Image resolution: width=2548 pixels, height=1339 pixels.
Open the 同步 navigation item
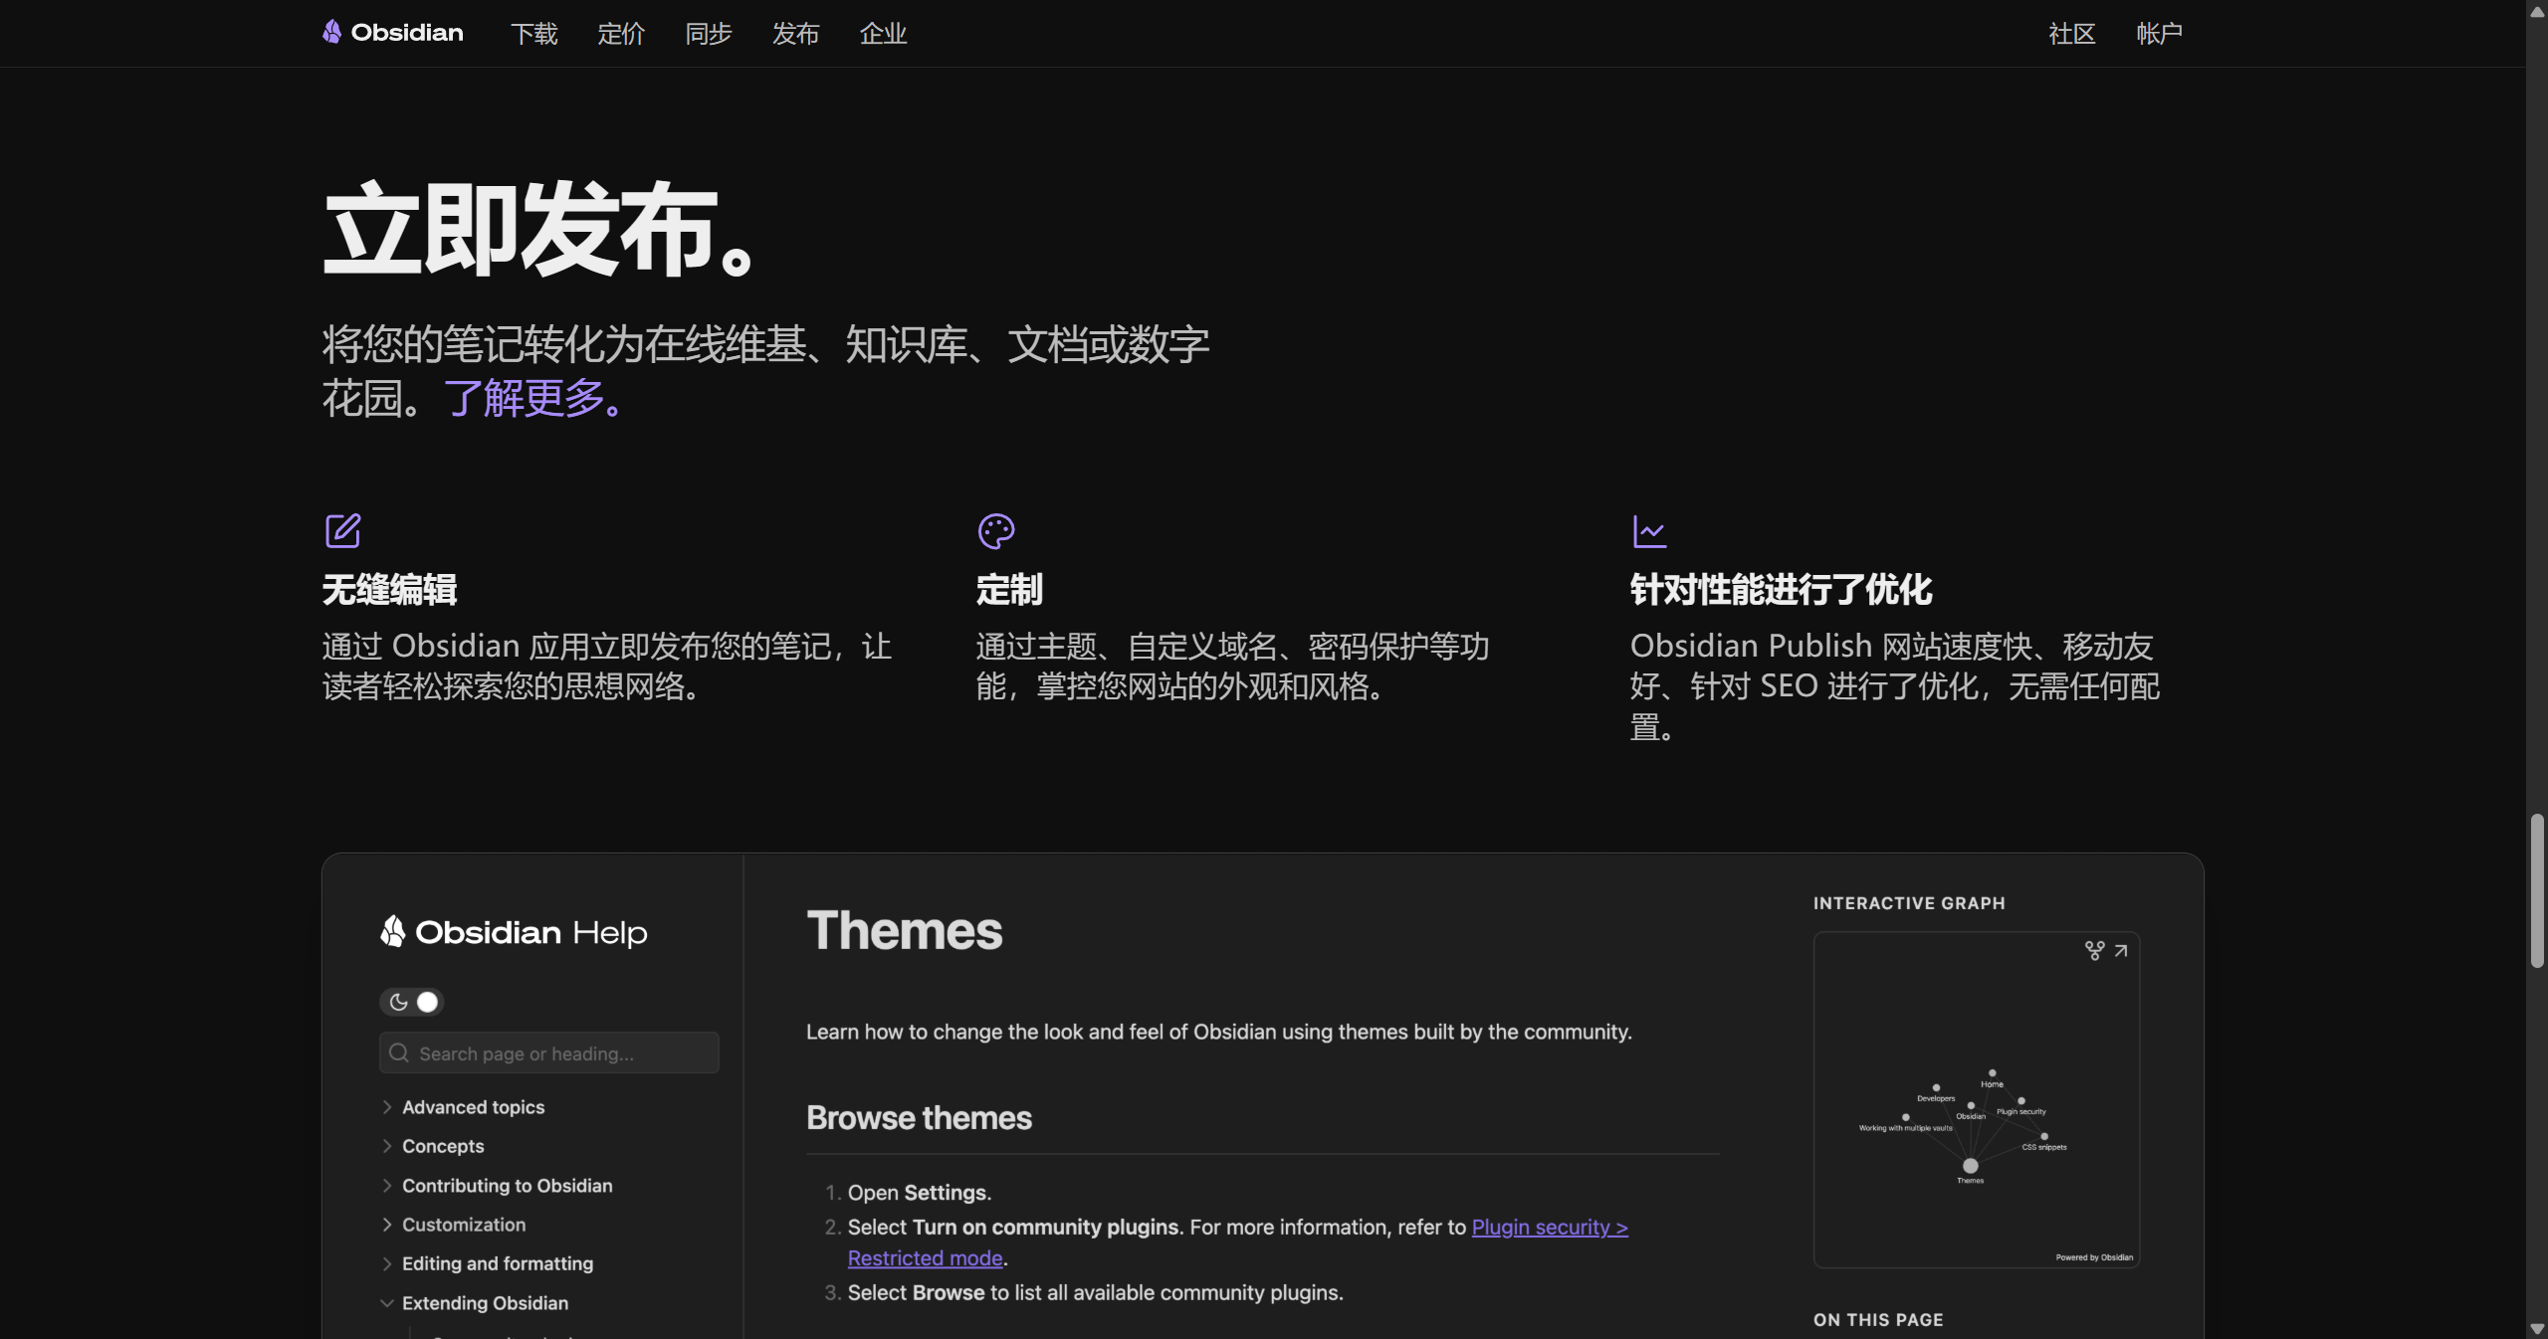[x=709, y=34]
